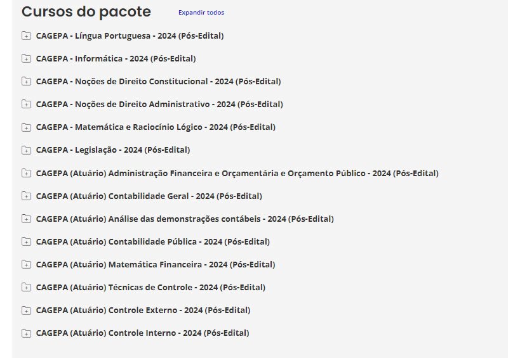Expand folder icon beside Língua Portuguesa course
Viewport: 520px width, 358px height.
pyautogui.click(x=26, y=35)
